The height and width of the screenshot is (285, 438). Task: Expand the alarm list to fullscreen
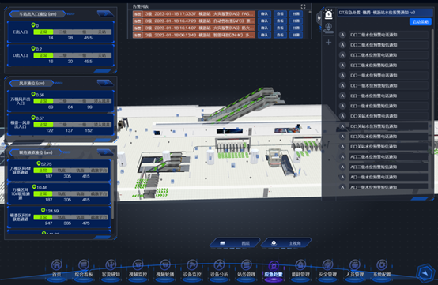pos(303,6)
